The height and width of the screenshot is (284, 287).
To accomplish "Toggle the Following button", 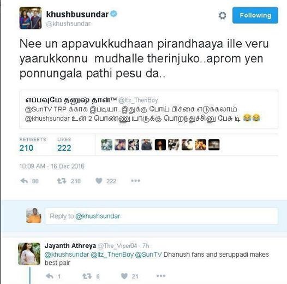I will pyautogui.click(x=255, y=15).
